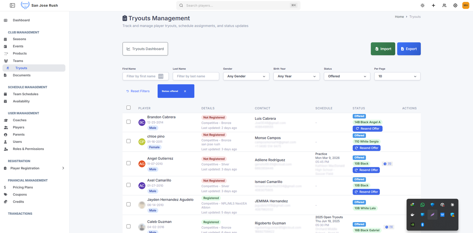
Task: Collapse the sidebar with the panel icon
Action: tap(12, 5)
